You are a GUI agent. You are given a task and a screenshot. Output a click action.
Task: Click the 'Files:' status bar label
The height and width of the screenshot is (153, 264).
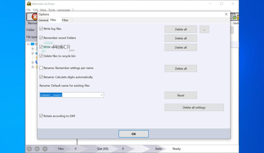pyautogui.click(x=61, y=149)
